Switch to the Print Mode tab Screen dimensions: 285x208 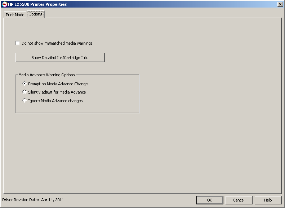[15, 15]
